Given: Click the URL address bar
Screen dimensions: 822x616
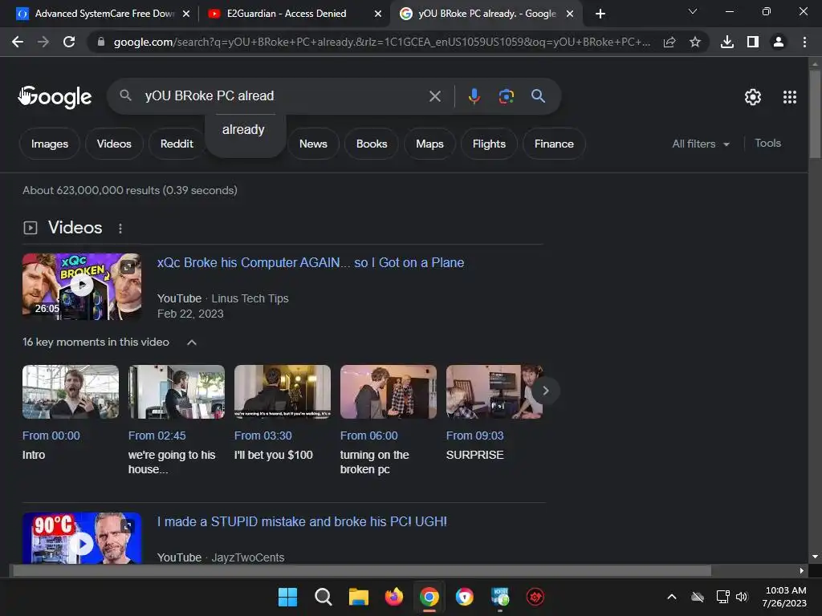Looking at the screenshot, I should (381, 42).
